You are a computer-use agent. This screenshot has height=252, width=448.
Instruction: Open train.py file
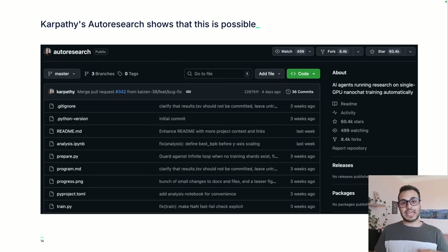point(64,207)
